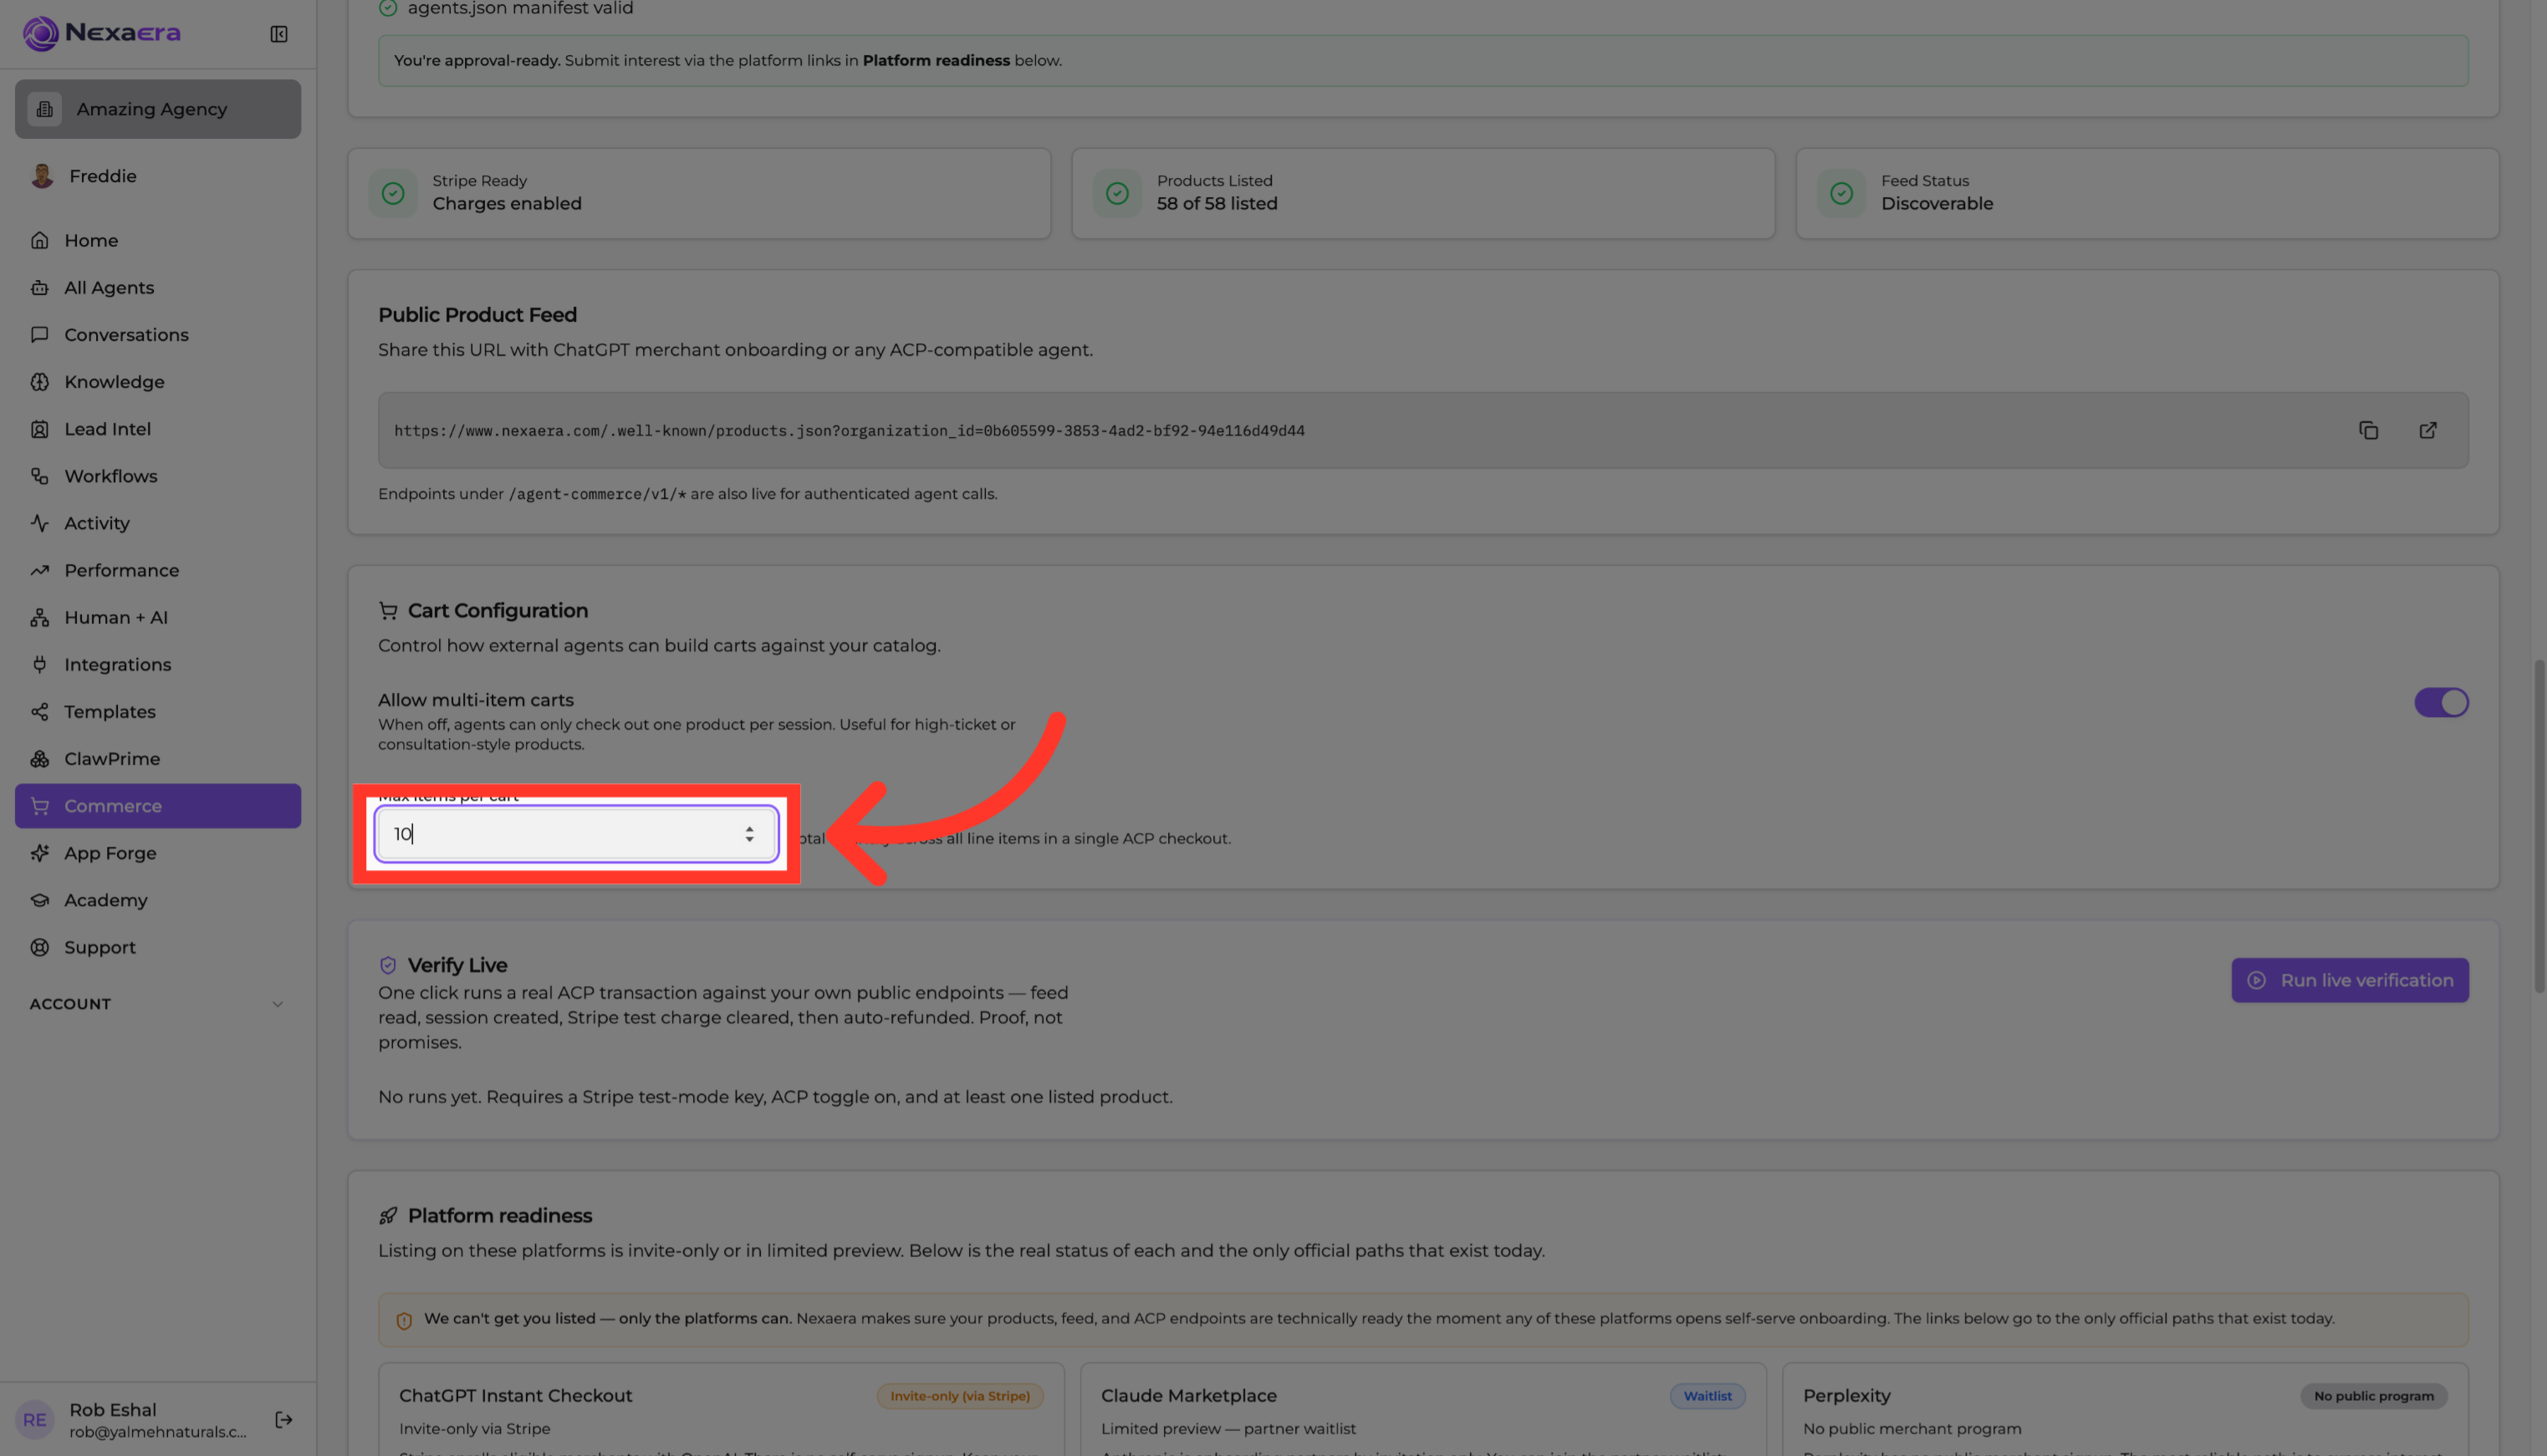Click 'Charges enabled' text
This screenshot has width=2547, height=1456.
[506, 203]
